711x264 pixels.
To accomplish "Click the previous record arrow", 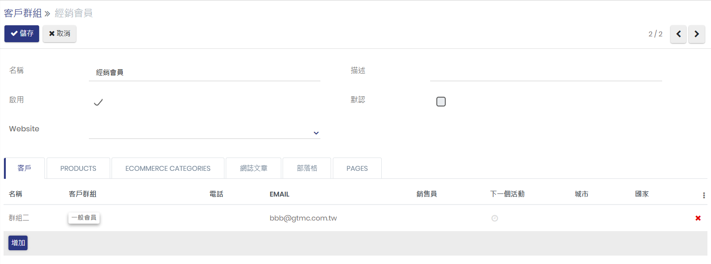I will pyautogui.click(x=678, y=34).
